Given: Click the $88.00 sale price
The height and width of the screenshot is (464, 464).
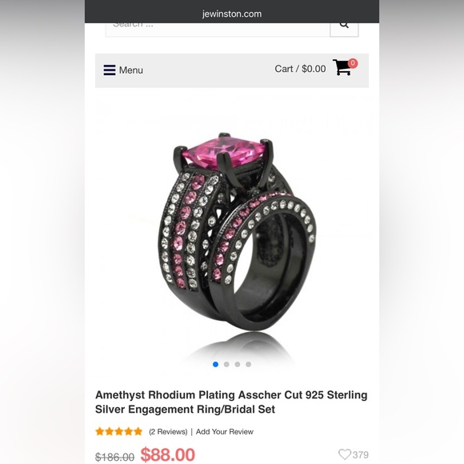Looking at the screenshot, I should tap(168, 454).
